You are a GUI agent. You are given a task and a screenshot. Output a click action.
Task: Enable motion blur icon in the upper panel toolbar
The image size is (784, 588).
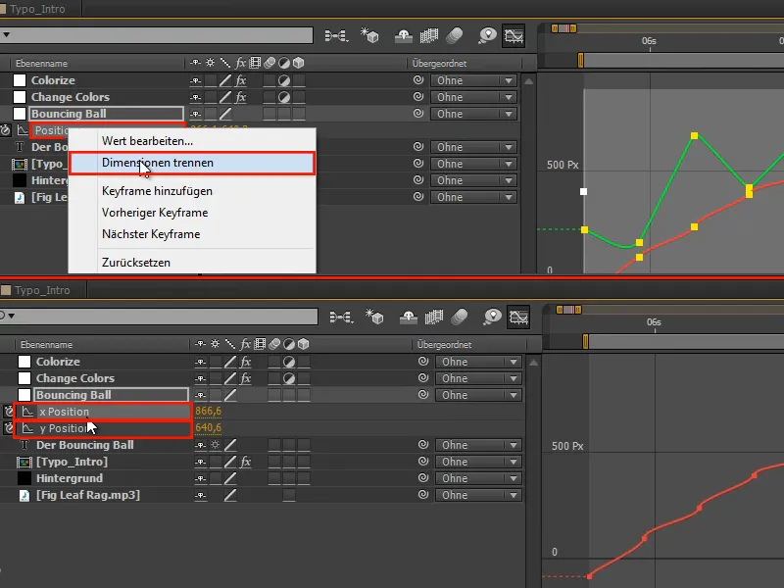click(454, 35)
